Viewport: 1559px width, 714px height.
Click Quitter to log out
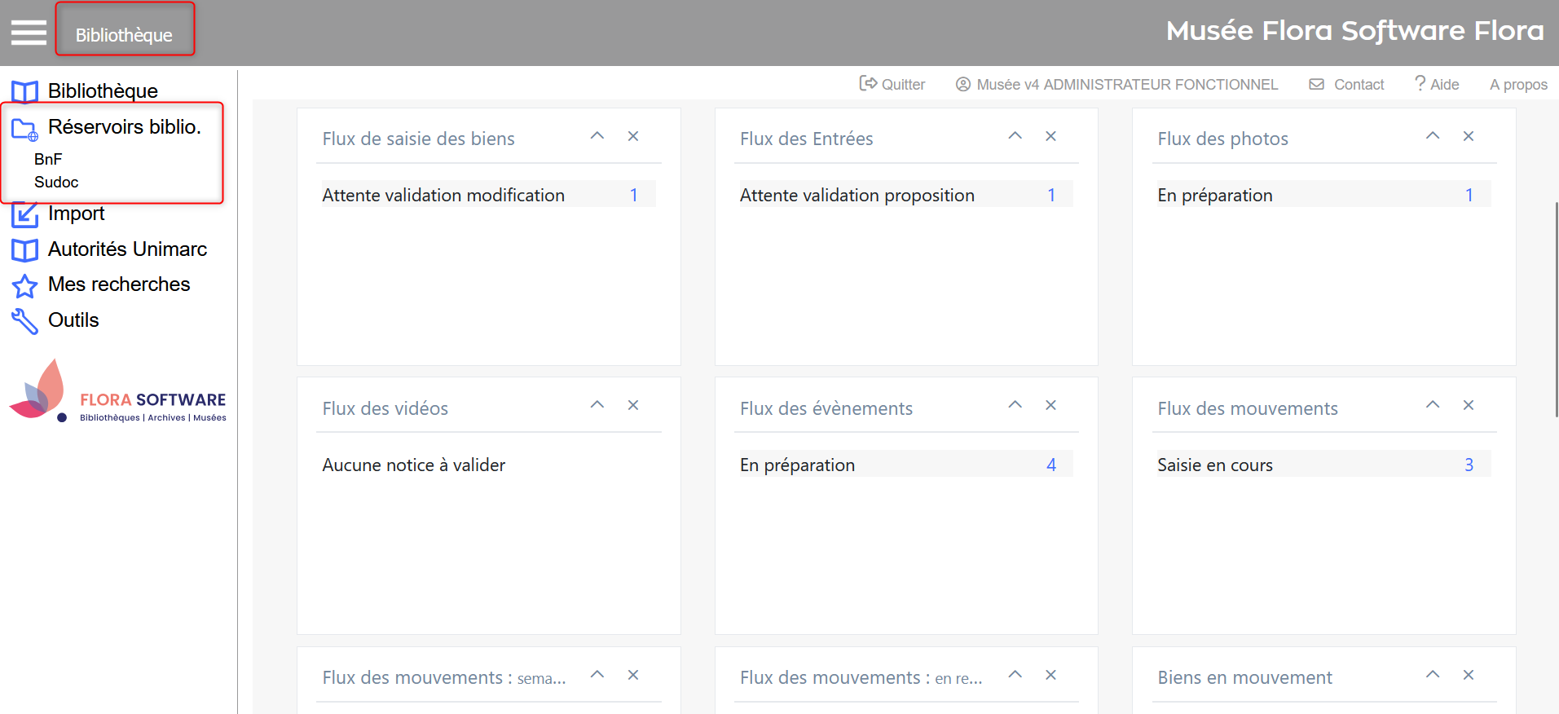pos(893,84)
